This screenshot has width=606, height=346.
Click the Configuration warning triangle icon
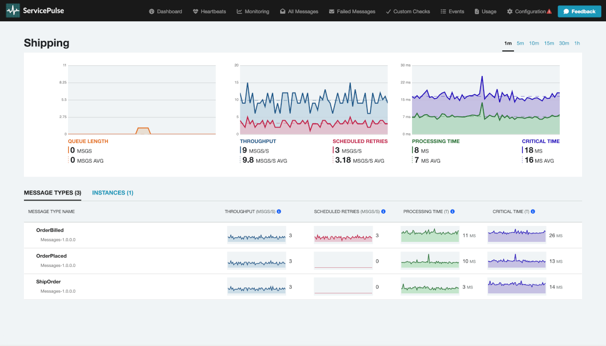(549, 11)
